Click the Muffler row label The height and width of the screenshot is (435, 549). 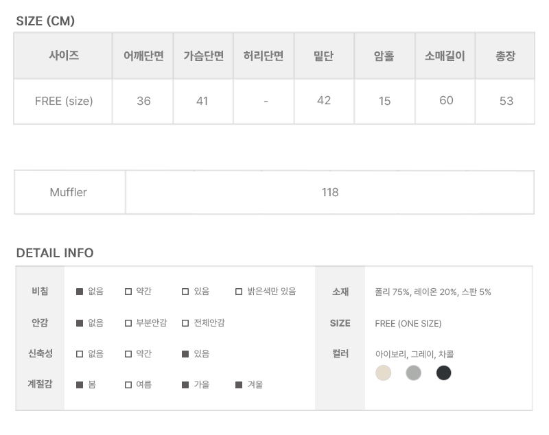[69, 192]
